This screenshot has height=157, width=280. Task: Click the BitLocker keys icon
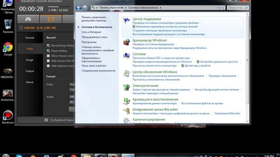click(126, 111)
